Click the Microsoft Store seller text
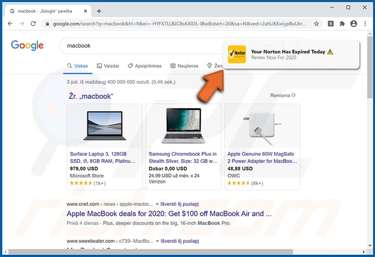 pyautogui.click(x=87, y=176)
